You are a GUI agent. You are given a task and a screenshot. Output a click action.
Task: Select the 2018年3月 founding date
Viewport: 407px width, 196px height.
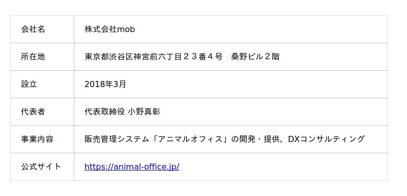(105, 85)
